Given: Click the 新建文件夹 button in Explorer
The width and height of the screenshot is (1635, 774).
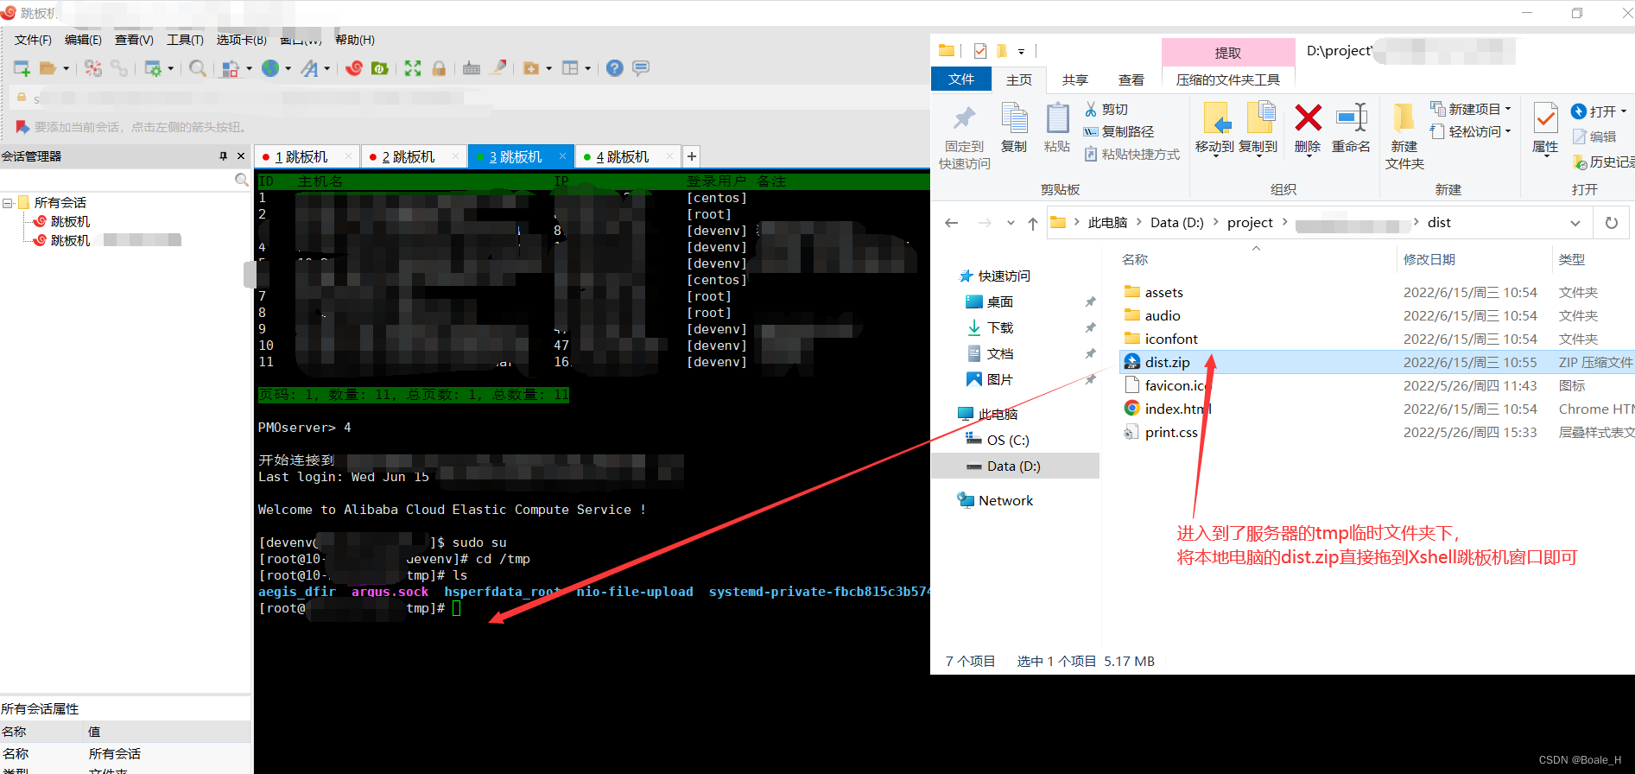Looking at the screenshot, I should click(1405, 136).
